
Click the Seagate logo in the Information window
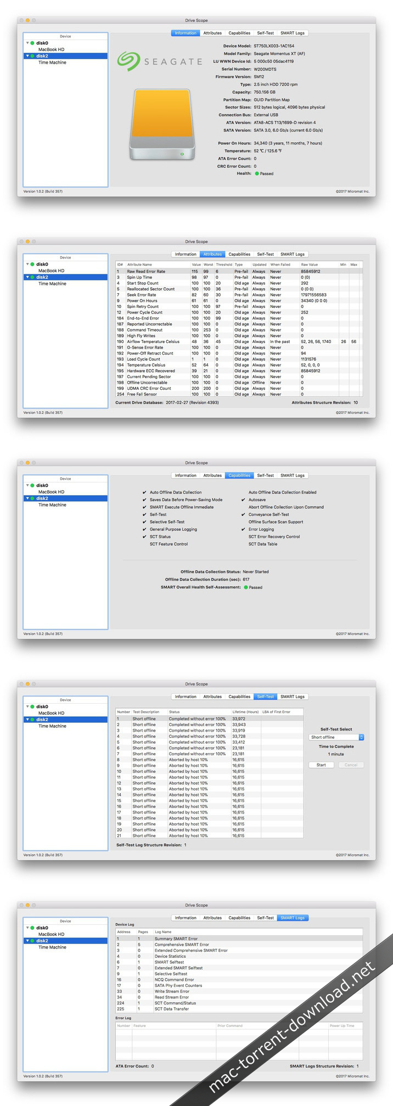[x=160, y=61]
